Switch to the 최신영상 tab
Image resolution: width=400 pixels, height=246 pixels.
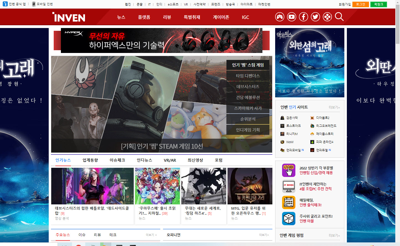[x=195, y=160]
